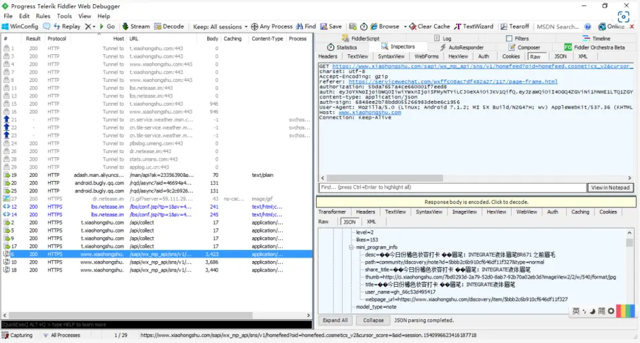Image resolution: width=640 pixels, height=343 pixels.
Task: Click the Any Process target icon
Action: point(254,26)
